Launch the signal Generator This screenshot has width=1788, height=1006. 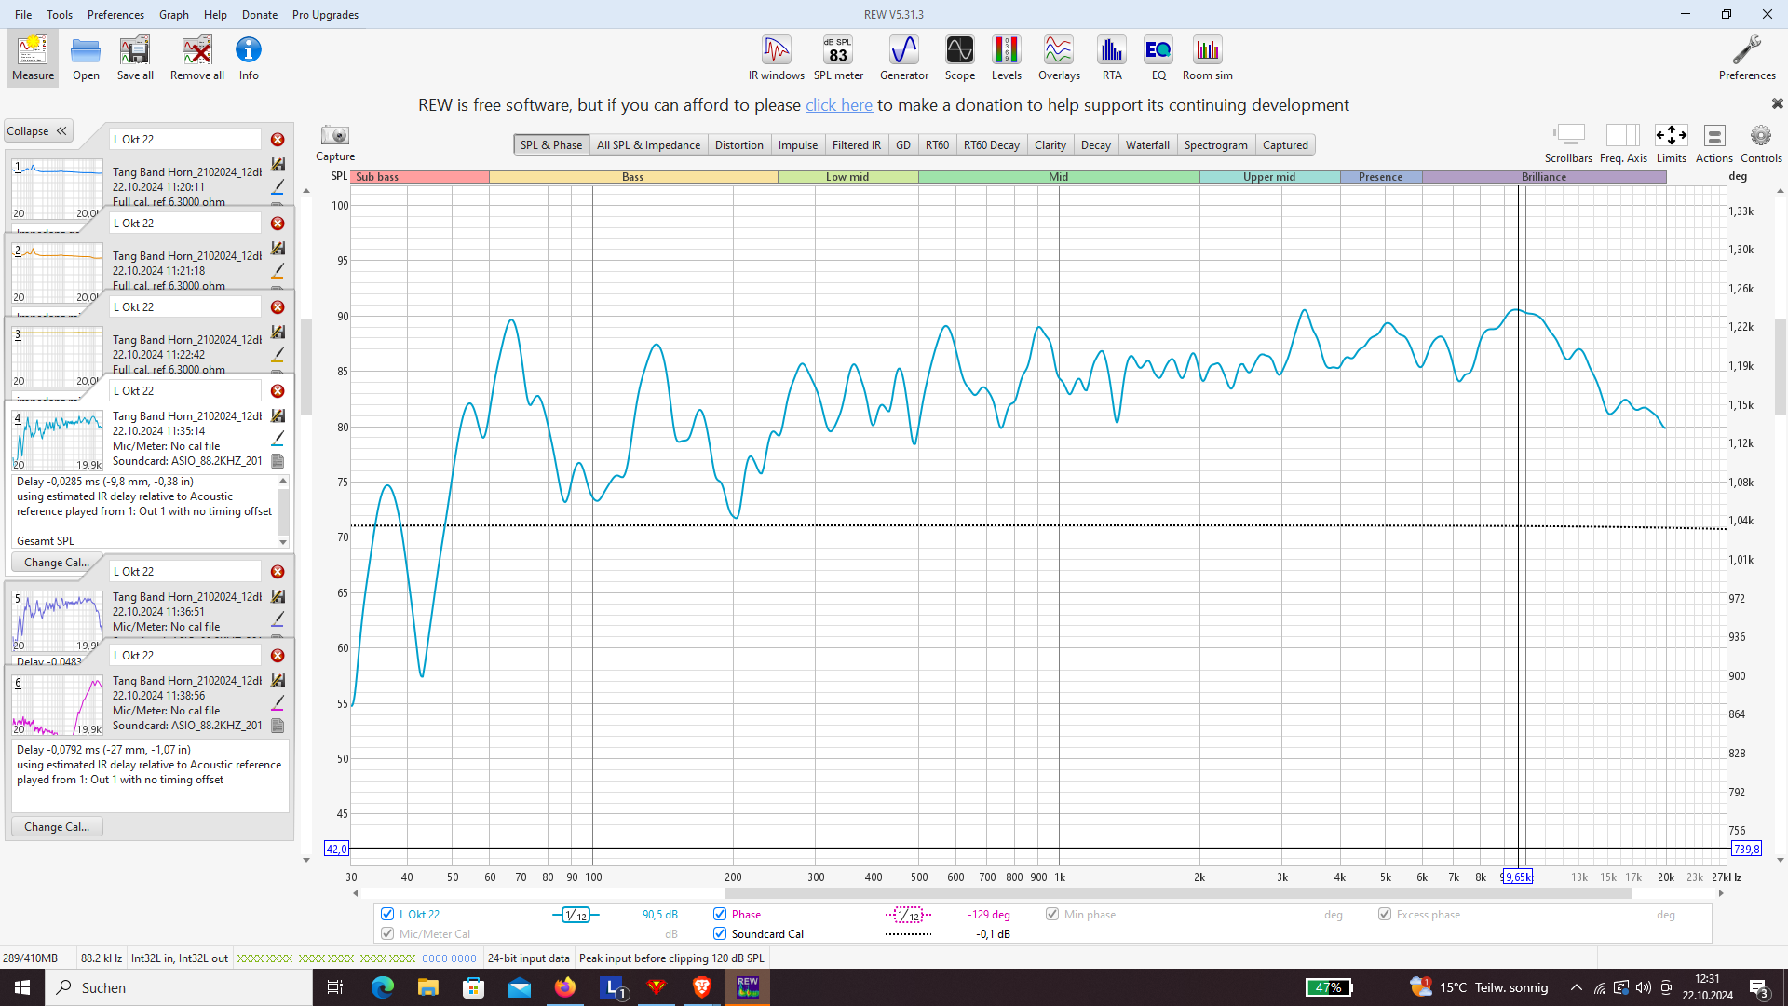point(904,58)
